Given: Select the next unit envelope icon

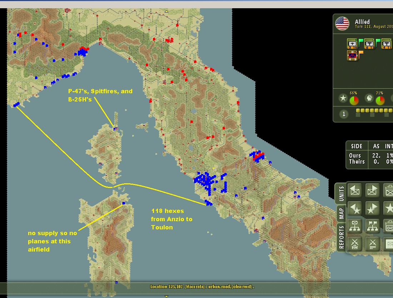Looking at the screenshot, I should (x=372, y=191).
